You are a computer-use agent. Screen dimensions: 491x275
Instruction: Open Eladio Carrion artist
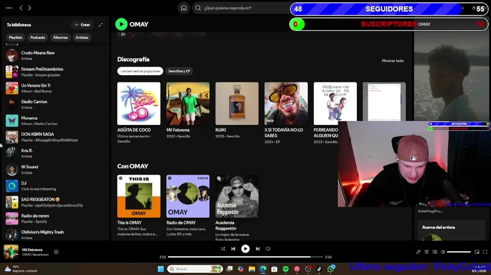[x=55, y=104]
